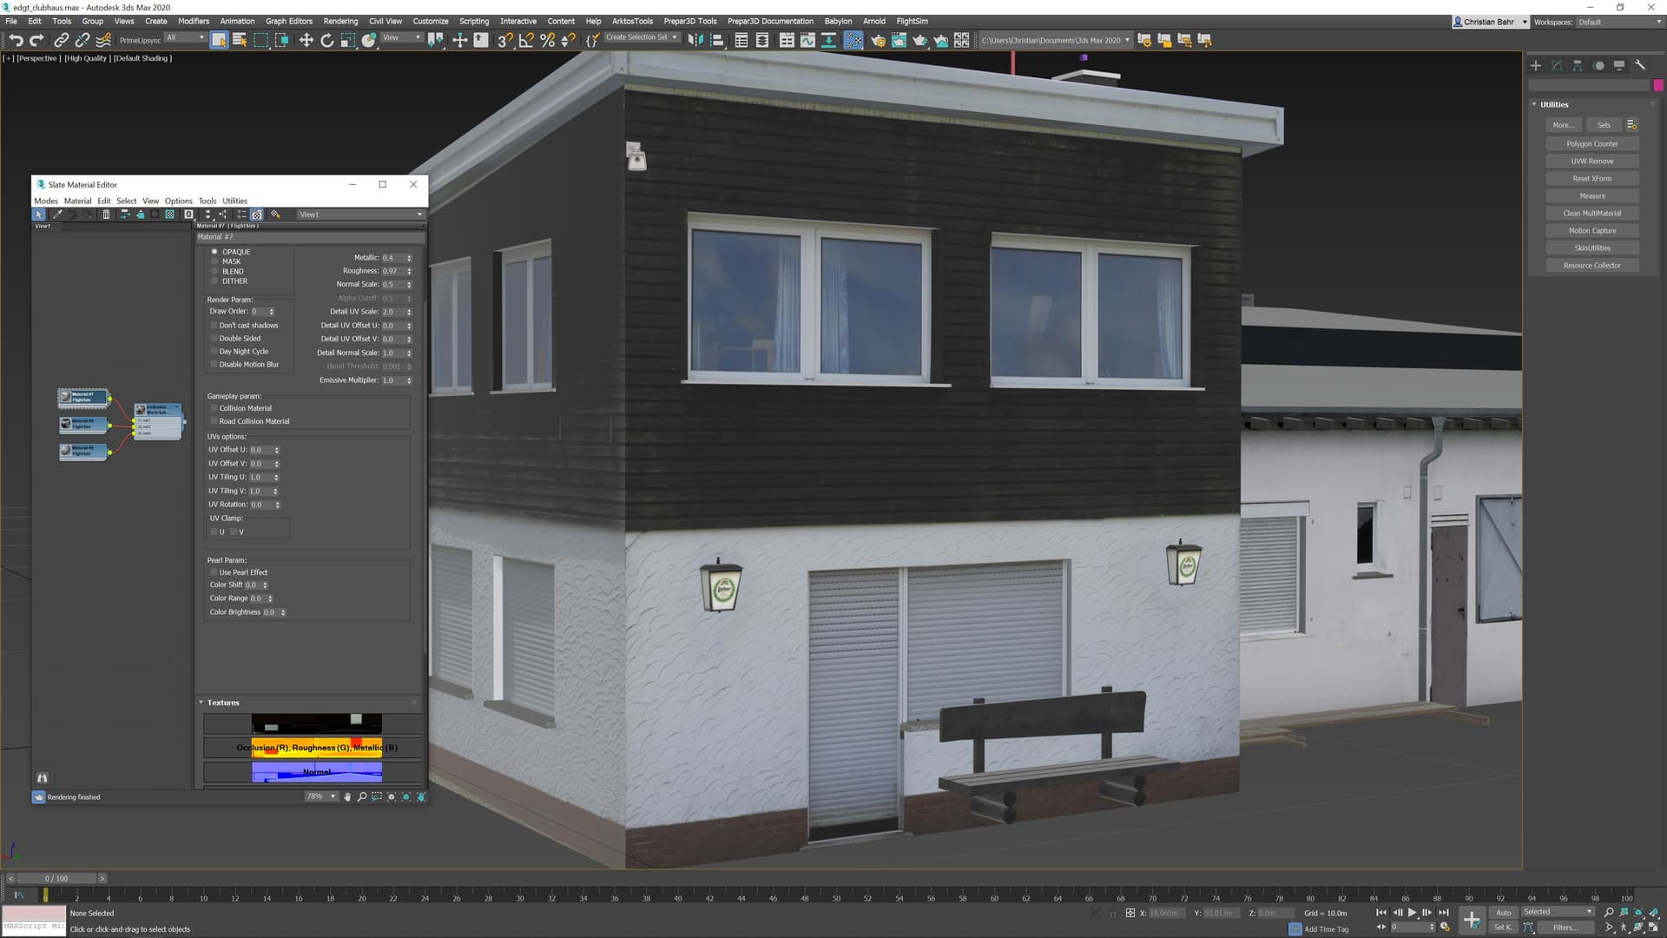1667x938 pixels.
Task: Open the Utilities wrench panel icon
Action: 1640,65
